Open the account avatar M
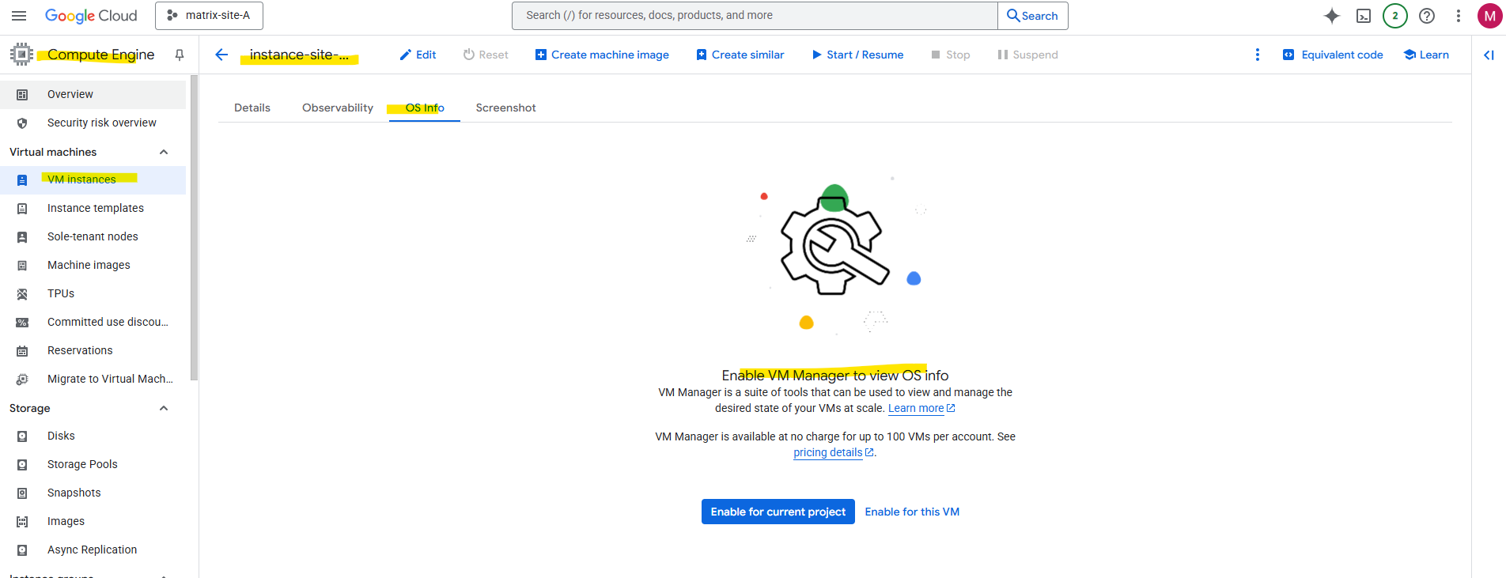Viewport: 1506px width, 578px height. [x=1490, y=16]
